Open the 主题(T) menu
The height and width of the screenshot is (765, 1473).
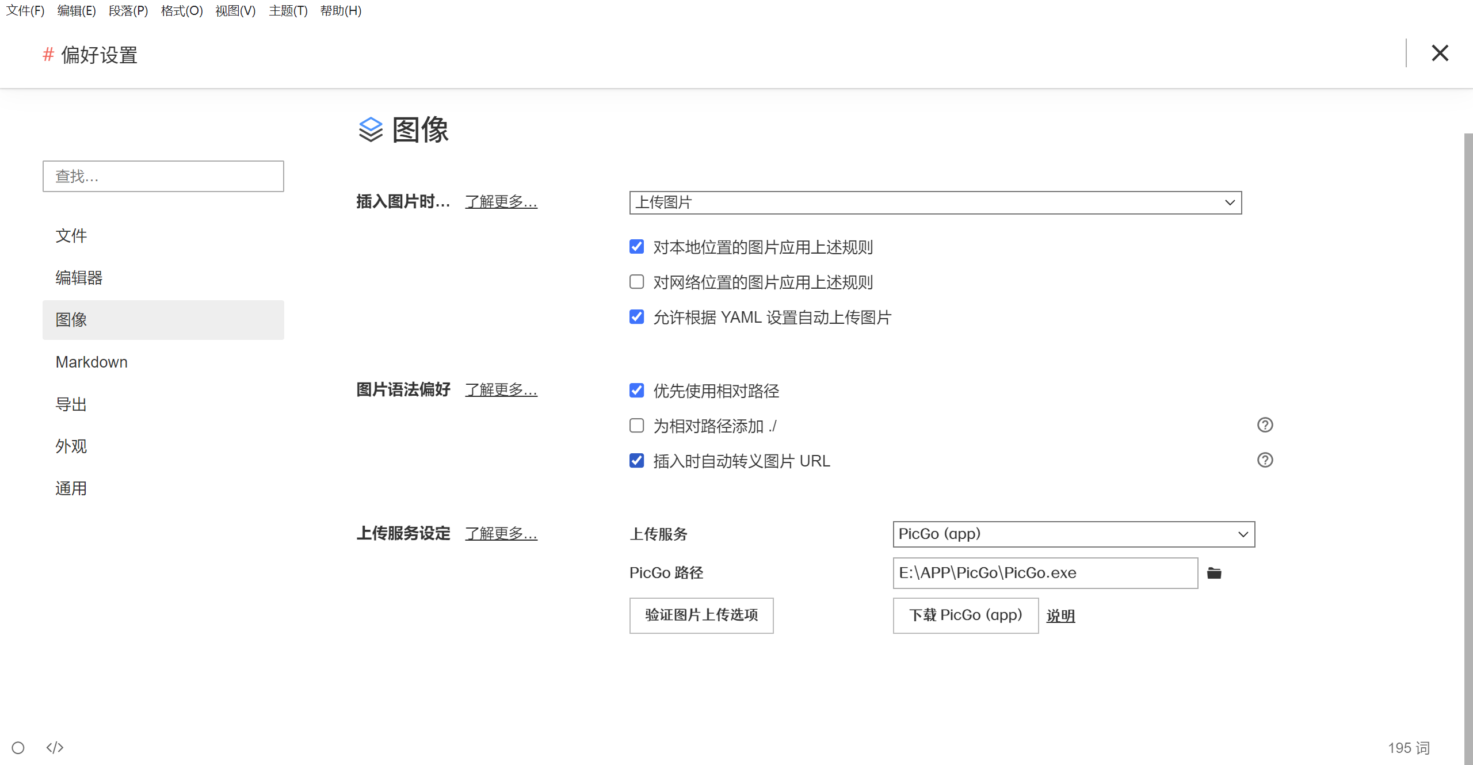(288, 10)
